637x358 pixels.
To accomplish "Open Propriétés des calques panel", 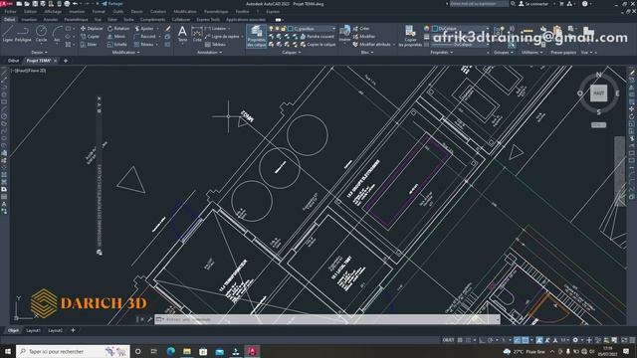I will 257,36.
